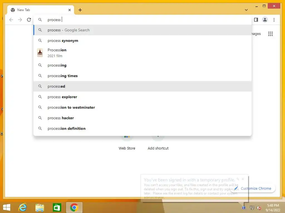Open the profile avatar menu
285x213 pixels.
tap(265, 20)
